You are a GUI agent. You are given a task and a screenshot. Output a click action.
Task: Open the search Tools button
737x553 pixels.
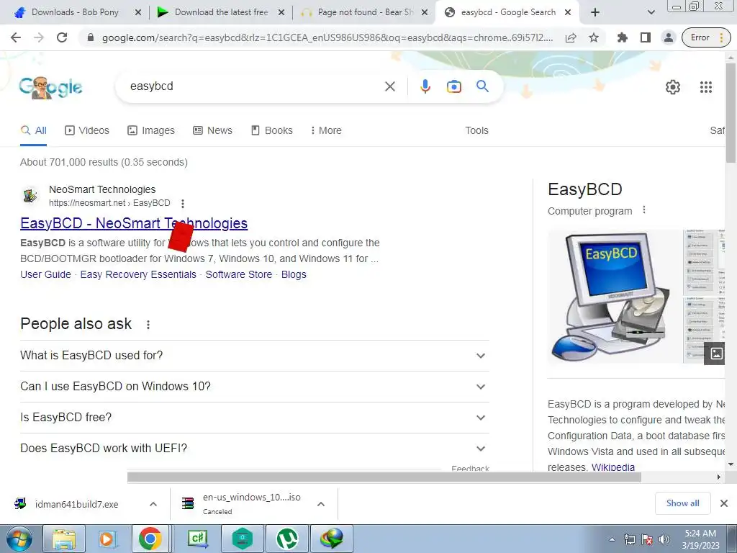click(476, 131)
